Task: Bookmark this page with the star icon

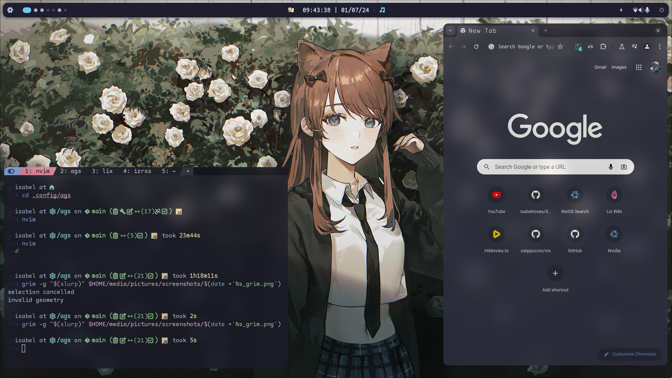Action: 560,47
